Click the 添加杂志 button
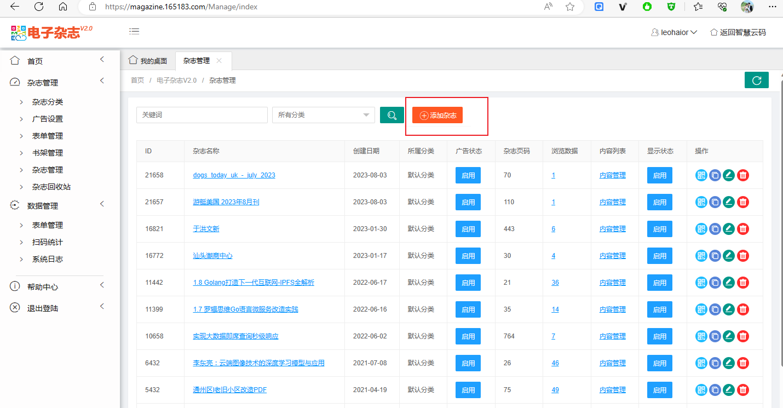This screenshot has width=783, height=408. tap(437, 116)
